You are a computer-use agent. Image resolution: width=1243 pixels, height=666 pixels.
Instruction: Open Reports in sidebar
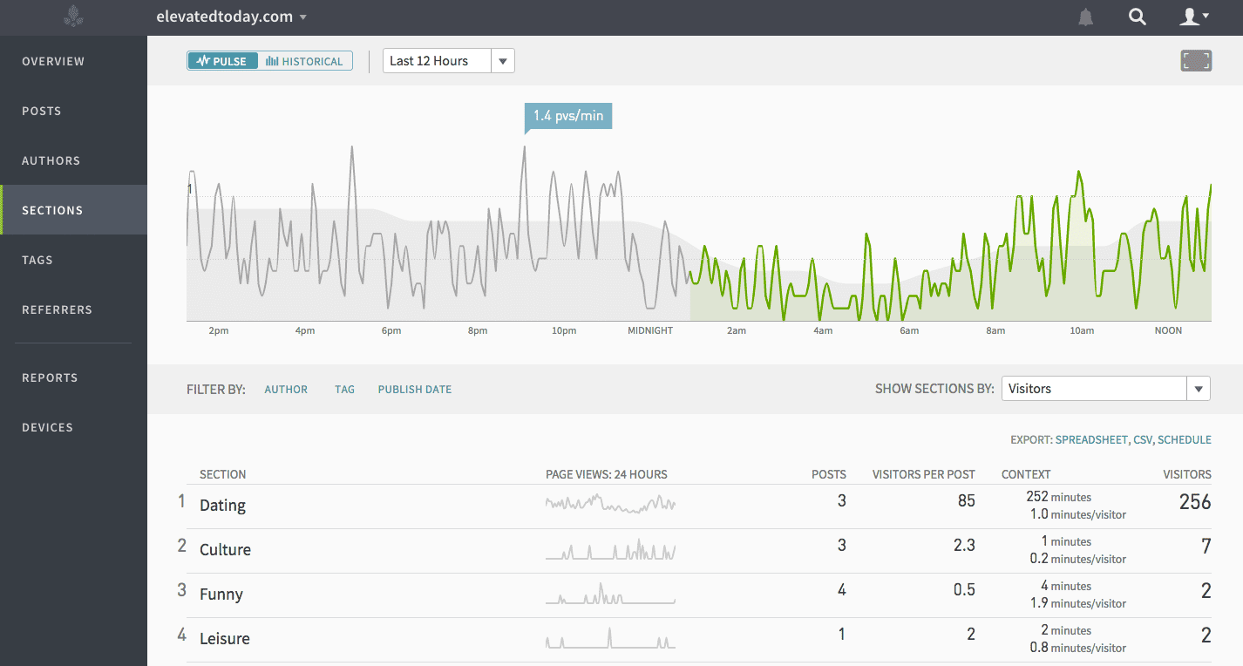click(73, 377)
